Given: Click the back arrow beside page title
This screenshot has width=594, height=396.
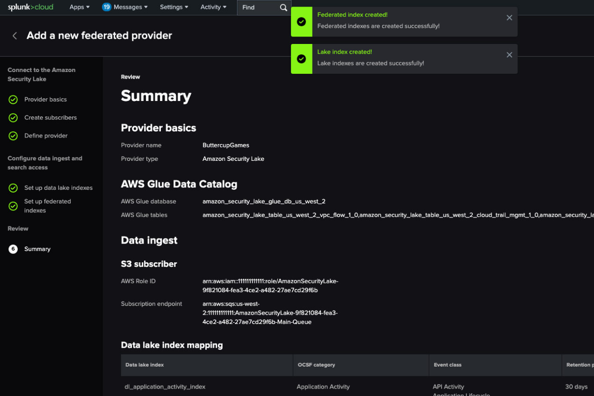Looking at the screenshot, I should (x=14, y=36).
